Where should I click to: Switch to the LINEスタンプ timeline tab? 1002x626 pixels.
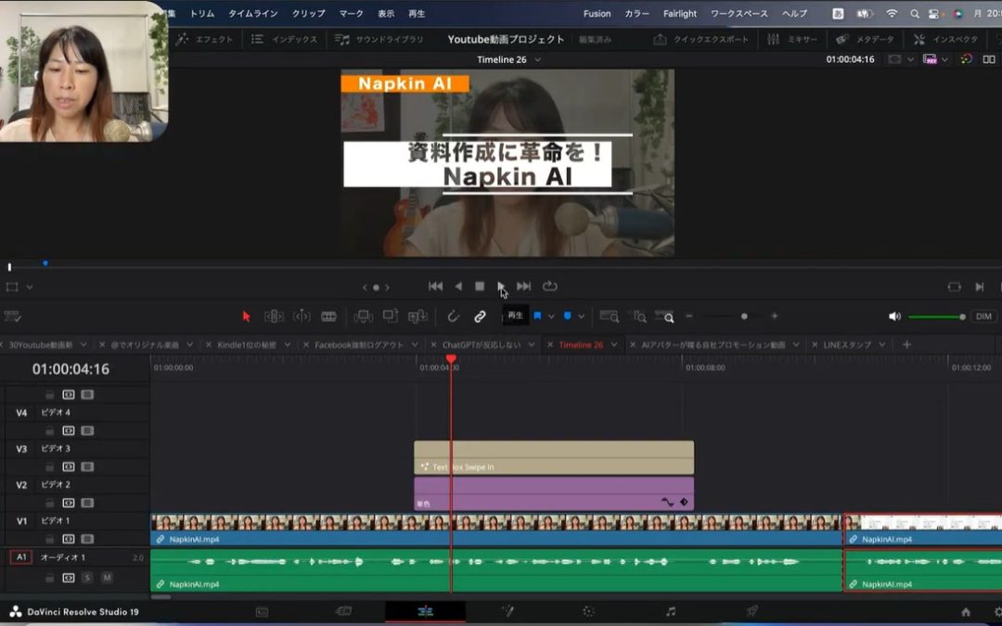click(846, 345)
